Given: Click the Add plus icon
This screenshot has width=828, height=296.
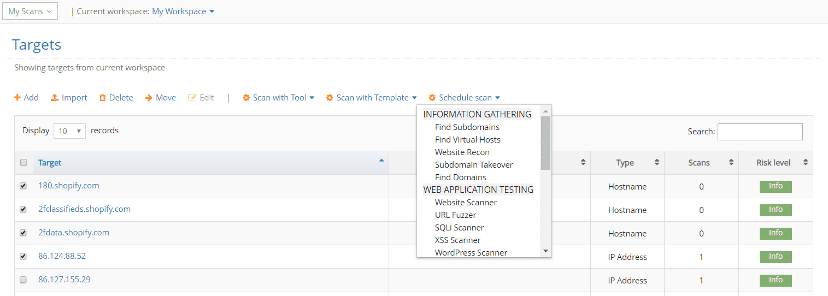Looking at the screenshot, I should (17, 98).
